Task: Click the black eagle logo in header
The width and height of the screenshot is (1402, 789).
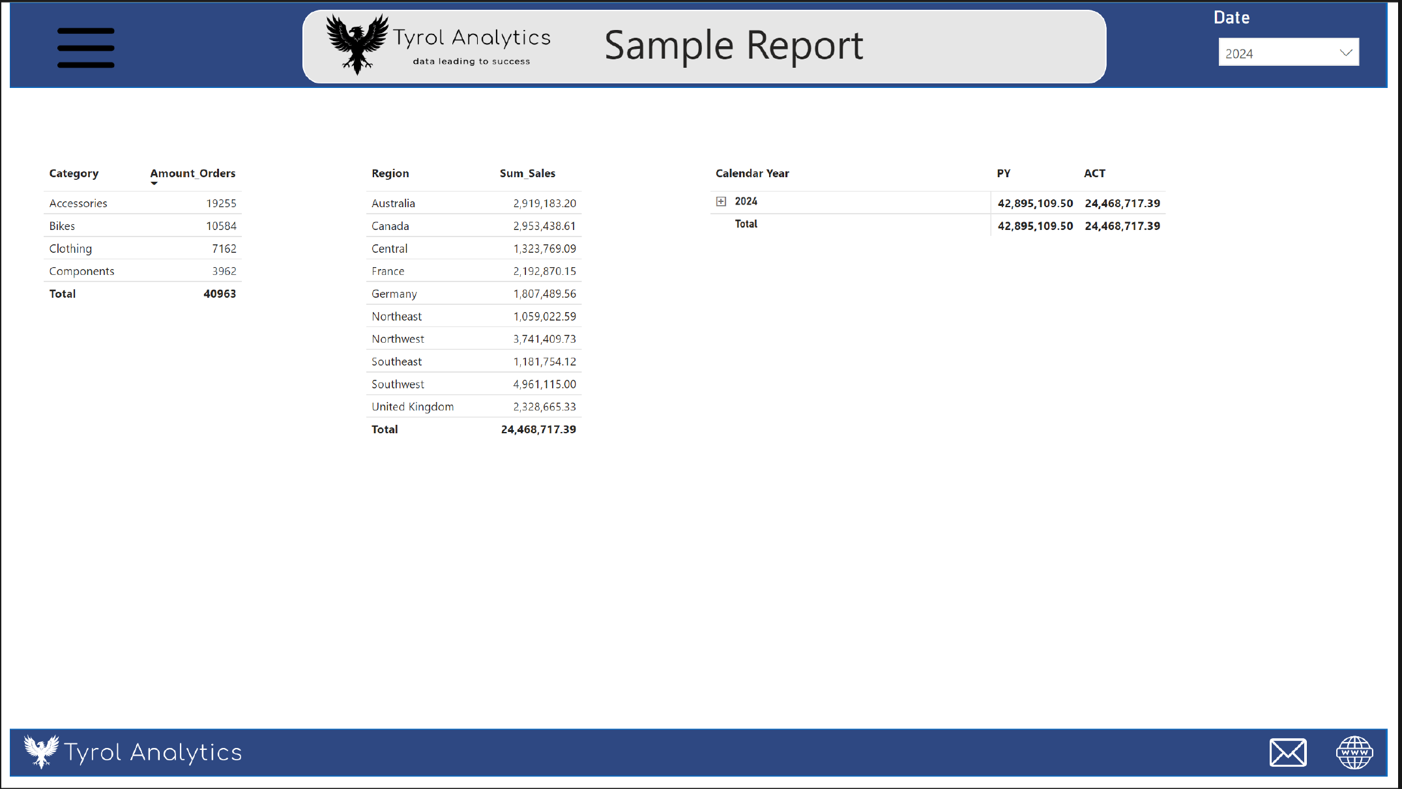Action: 357,44
